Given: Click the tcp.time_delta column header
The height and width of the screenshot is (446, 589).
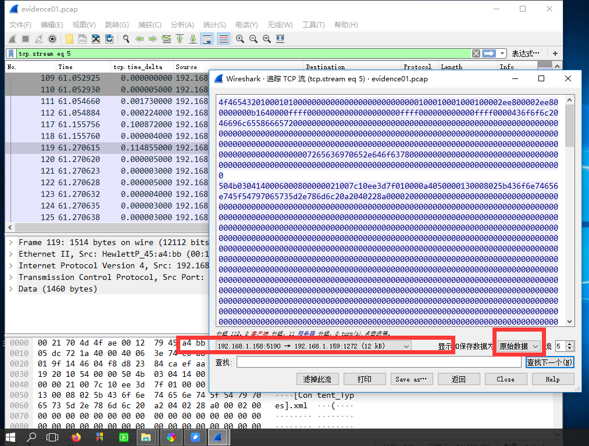Looking at the screenshot, I should tap(142, 67).
